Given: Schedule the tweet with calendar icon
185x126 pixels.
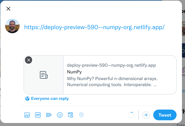Looking at the screenshot, I should coord(71,115).
